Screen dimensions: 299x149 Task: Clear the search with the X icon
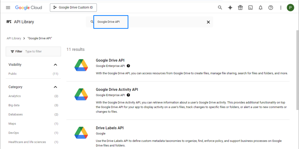point(208,22)
